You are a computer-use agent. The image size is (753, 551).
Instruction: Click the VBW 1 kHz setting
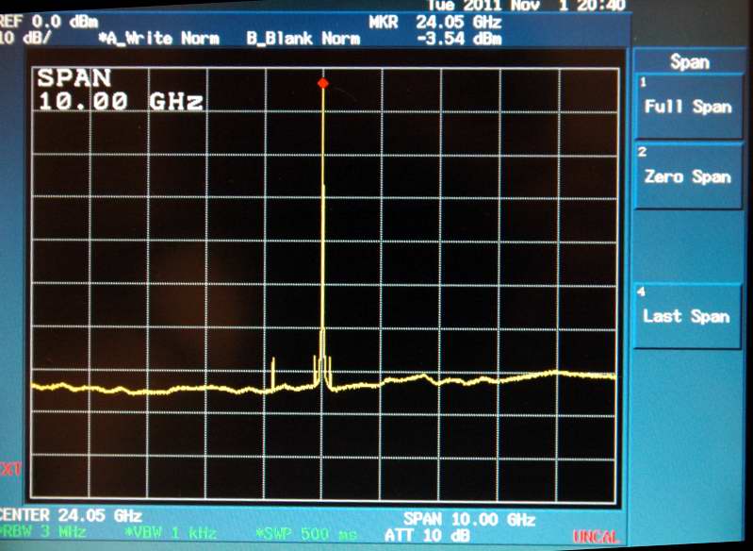(170, 533)
